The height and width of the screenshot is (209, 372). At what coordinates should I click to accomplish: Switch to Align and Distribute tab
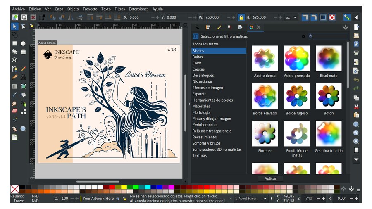[x=208, y=27]
